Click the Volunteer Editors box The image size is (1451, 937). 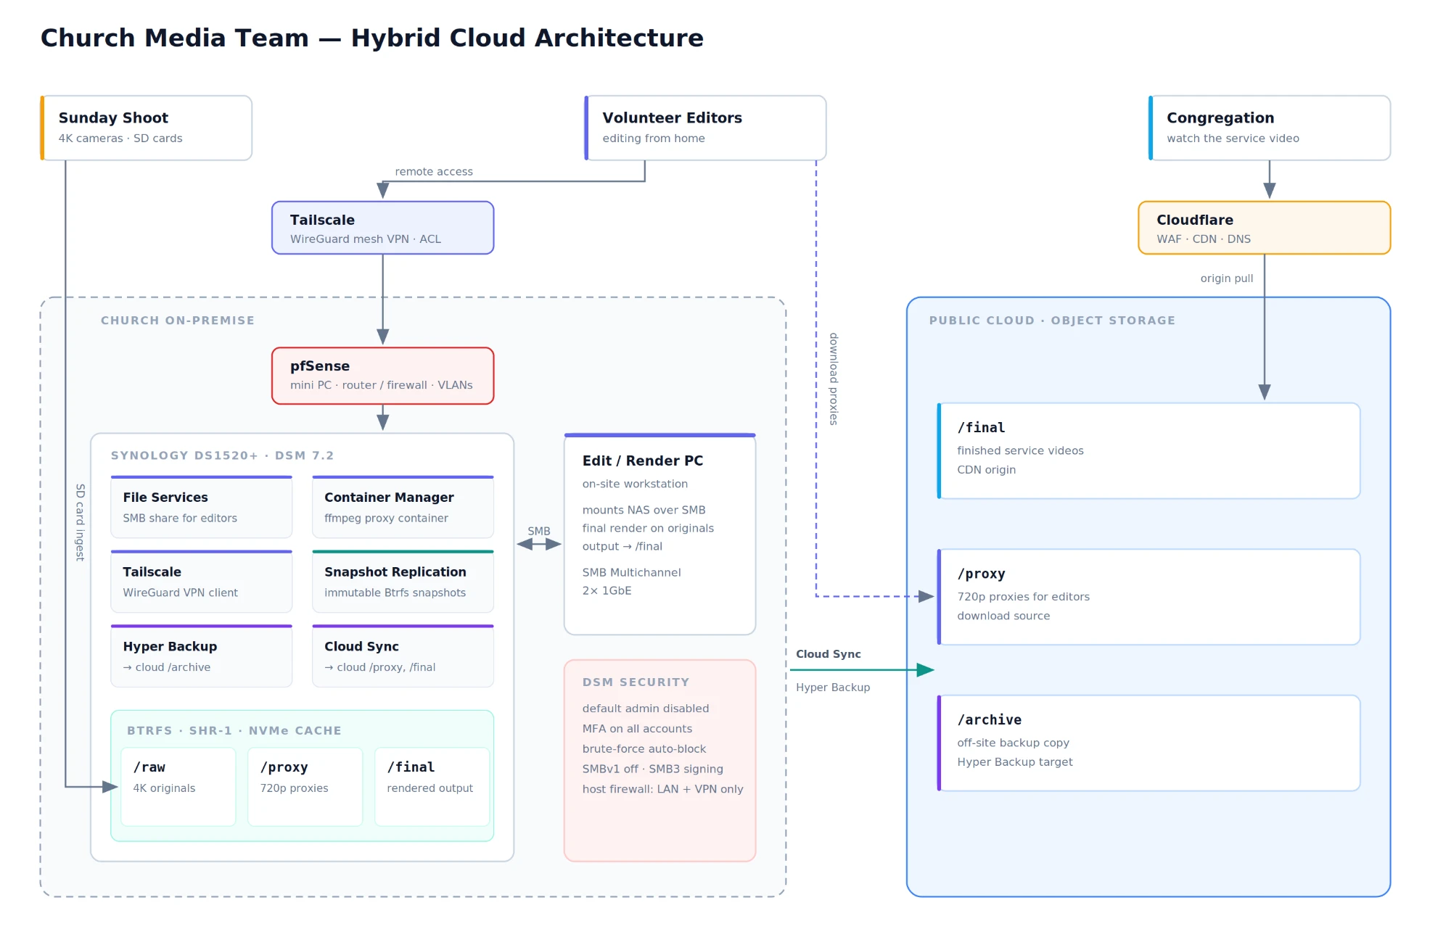(x=705, y=128)
